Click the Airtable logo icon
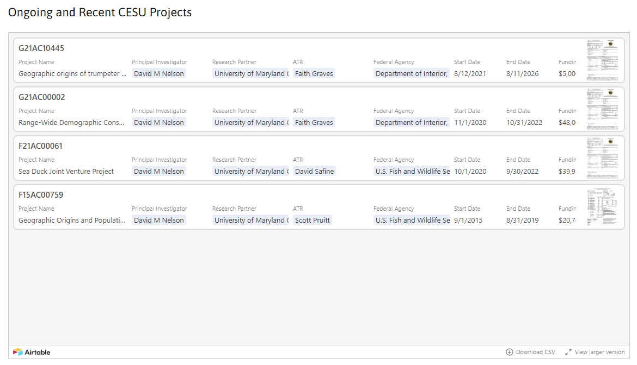The image size is (637, 365). coord(17,352)
